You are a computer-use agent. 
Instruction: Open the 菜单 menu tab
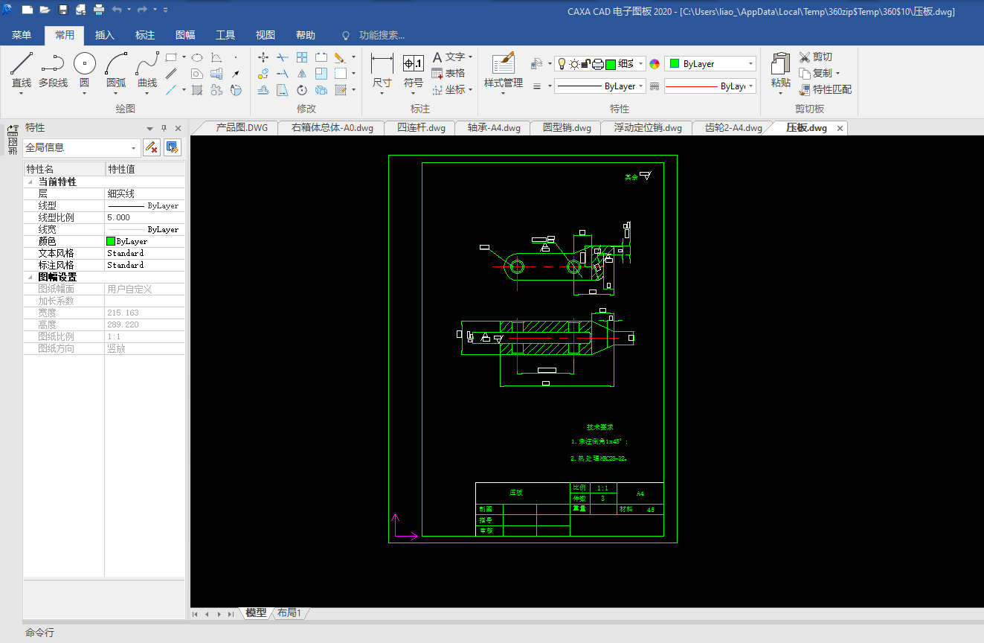(x=22, y=35)
